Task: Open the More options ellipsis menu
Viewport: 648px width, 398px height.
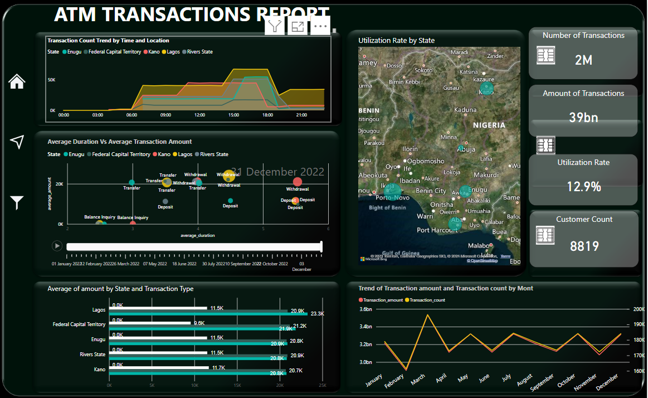Action: (x=320, y=26)
